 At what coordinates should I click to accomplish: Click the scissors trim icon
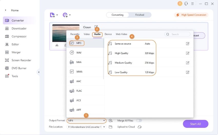tap(57, 45)
